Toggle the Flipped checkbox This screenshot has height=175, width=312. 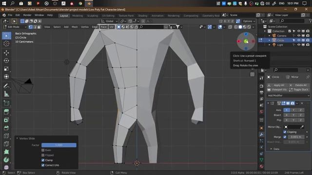coord(43,155)
